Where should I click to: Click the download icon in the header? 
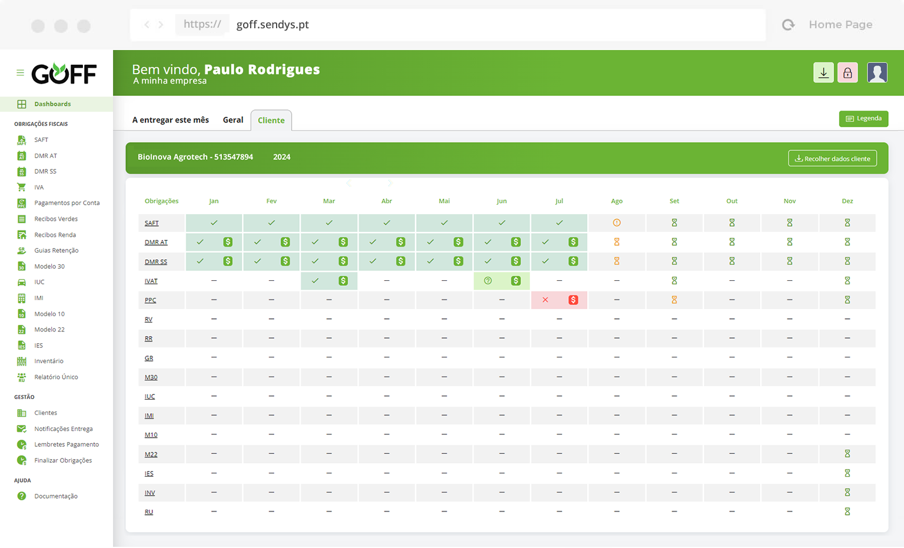(x=823, y=73)
